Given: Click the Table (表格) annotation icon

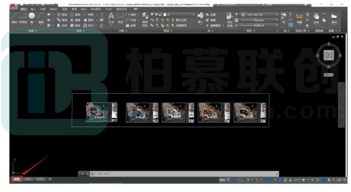Looking at the screenshot, I should coord(131,26).
